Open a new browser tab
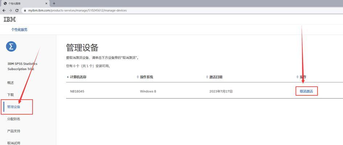The width and height of the screenshot is (343, 145). click(54, 3)
